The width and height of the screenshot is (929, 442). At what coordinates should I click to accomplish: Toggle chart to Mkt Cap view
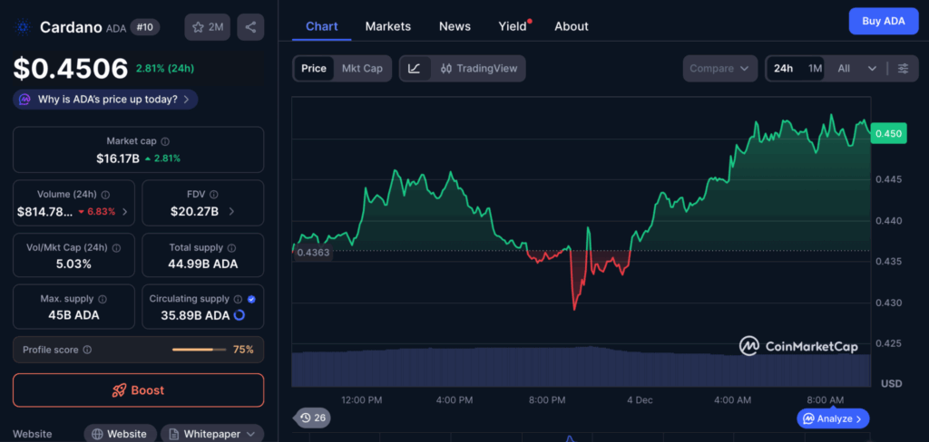362,69
